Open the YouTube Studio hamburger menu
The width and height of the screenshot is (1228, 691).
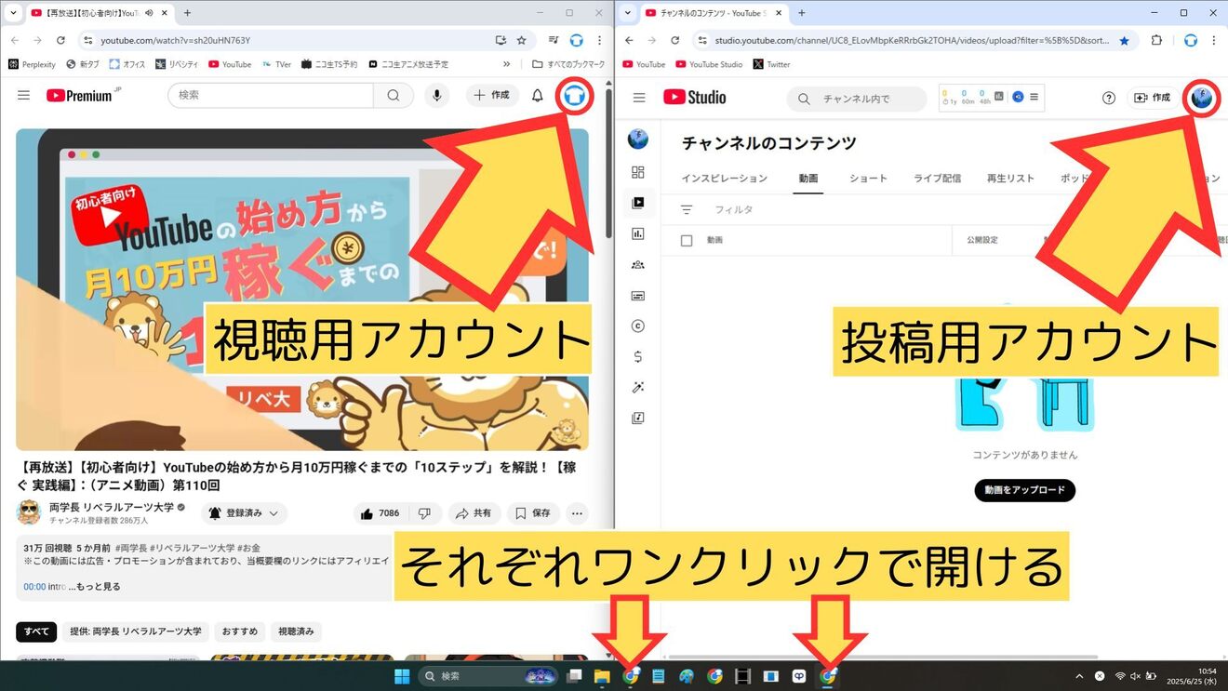(638, 98)
